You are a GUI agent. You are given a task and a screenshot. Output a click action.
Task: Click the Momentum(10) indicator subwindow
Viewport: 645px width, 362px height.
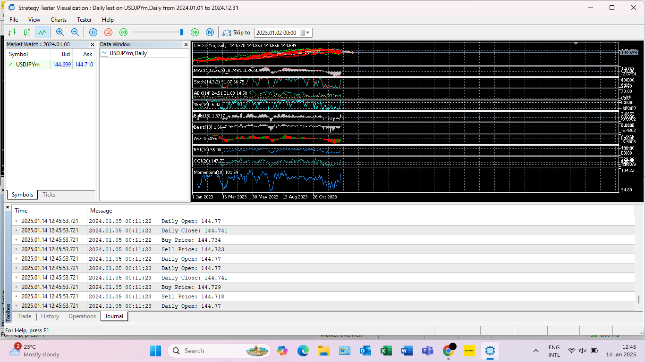point(405,181)
